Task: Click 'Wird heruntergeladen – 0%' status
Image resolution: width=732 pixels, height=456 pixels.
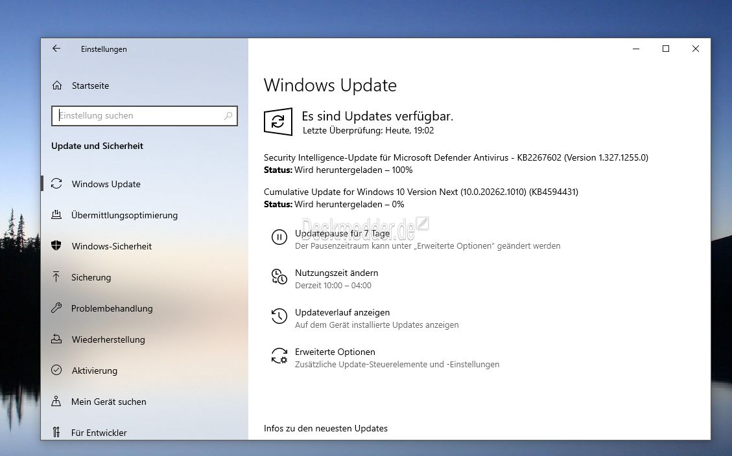Action: coord(349,204)
